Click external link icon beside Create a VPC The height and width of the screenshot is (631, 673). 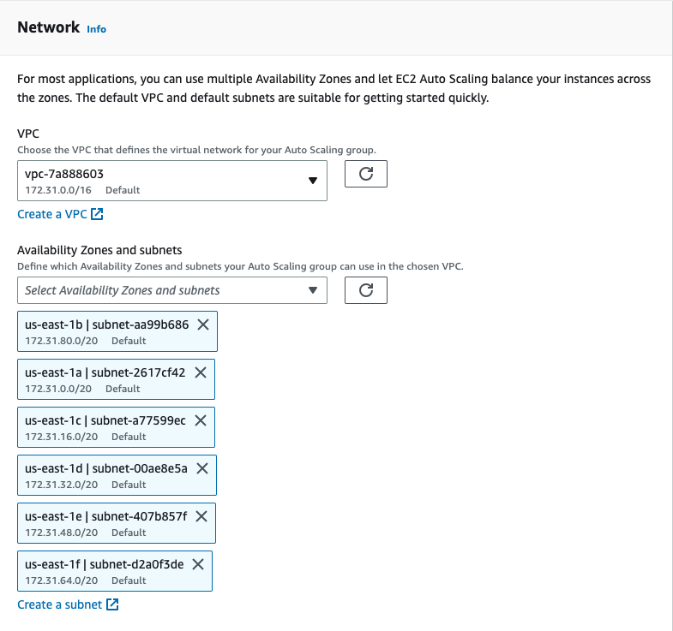point(97,214)
